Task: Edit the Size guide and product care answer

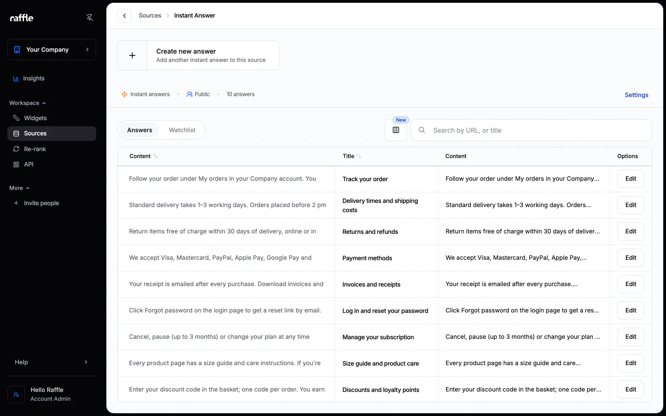Action: (x=631, y=363)
